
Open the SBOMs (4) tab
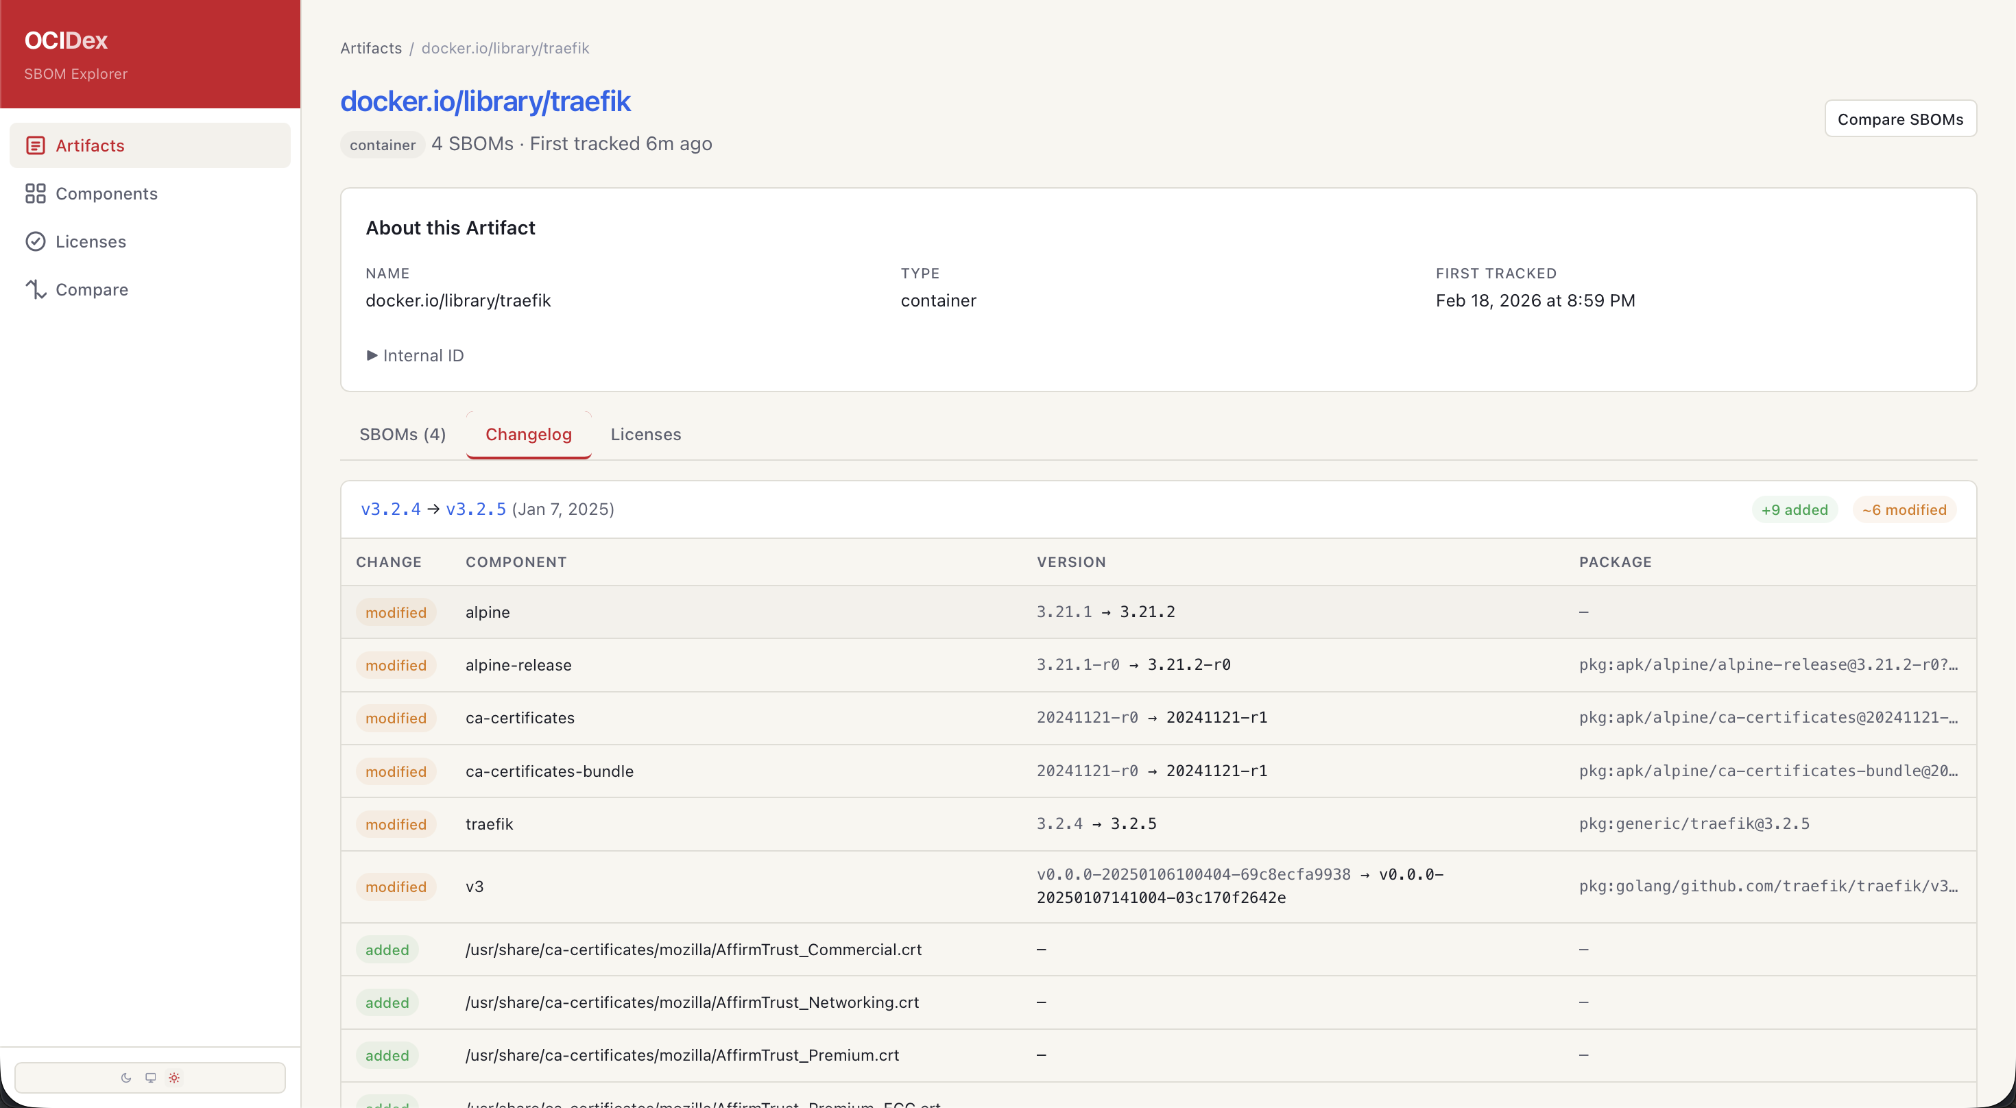coord(403,434)
